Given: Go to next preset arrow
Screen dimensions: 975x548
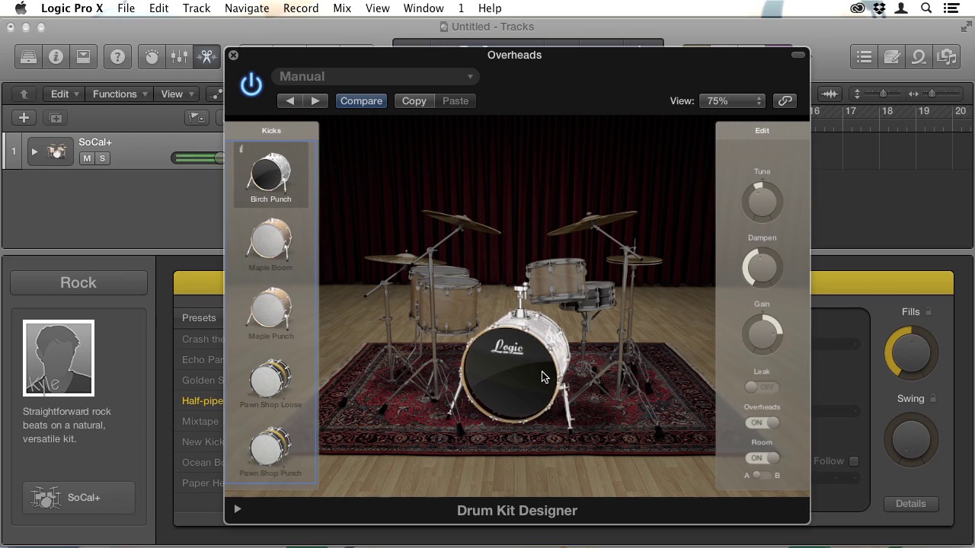Looking at the screenshot, I should (315, 100).
